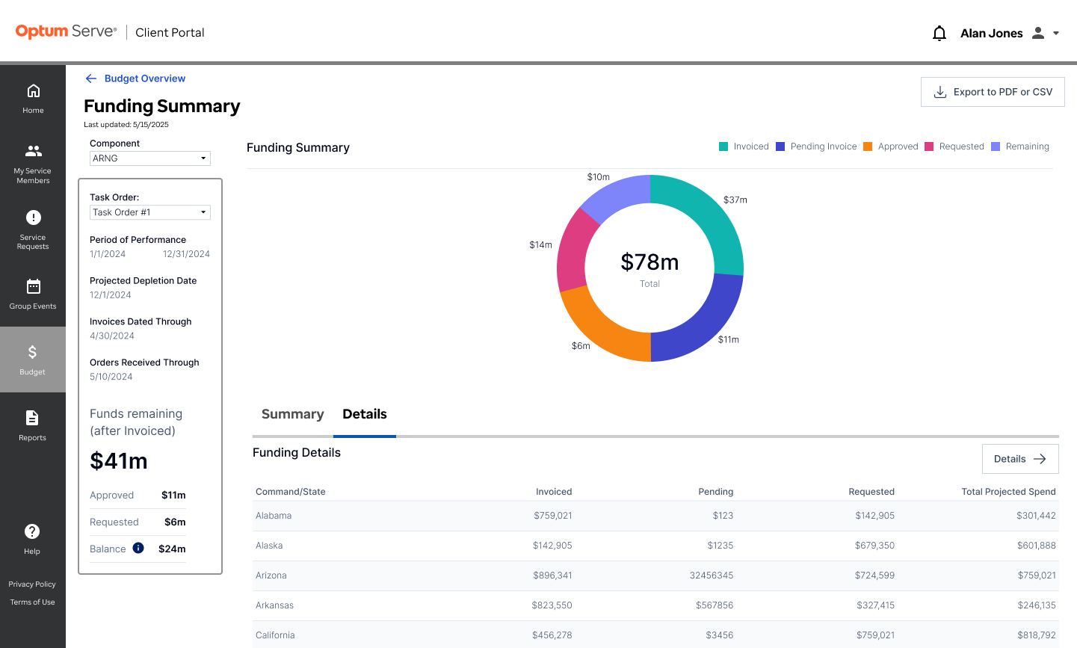Click the Remaining legend swatch

pyautogui.click(x=996, y=146)
